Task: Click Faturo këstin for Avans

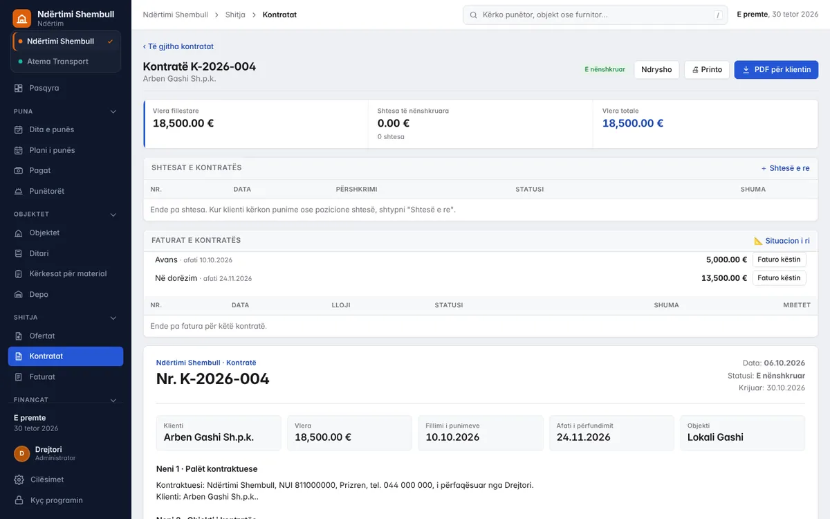Action: coord(779,259)
